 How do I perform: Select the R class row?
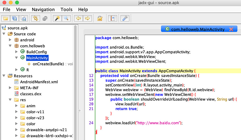point(28,70)
